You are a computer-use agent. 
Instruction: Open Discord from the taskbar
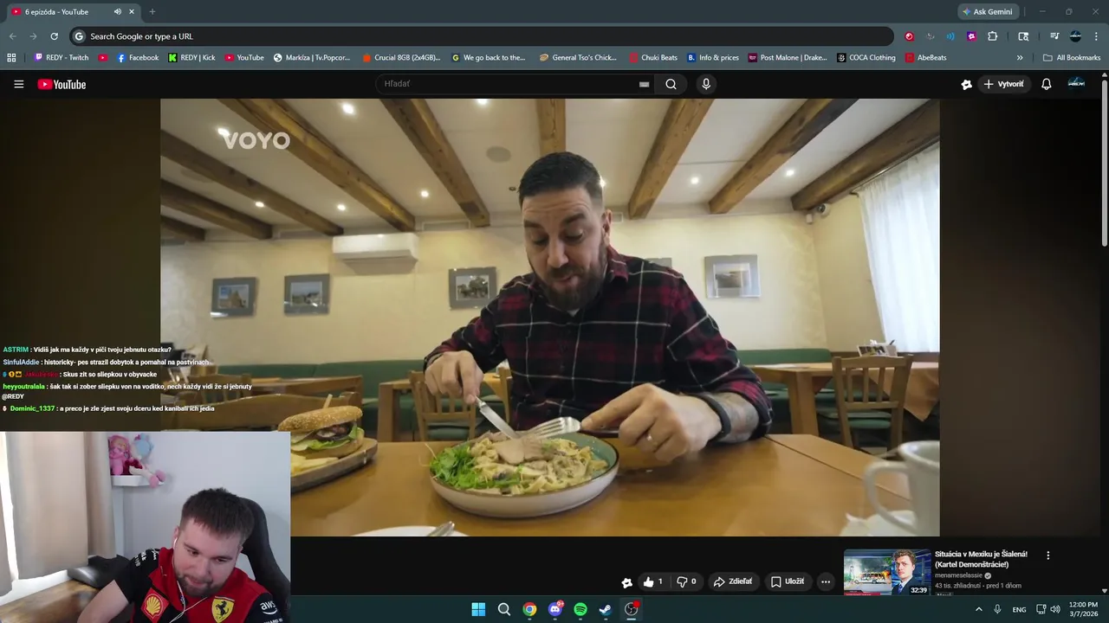click(x=554, y=609)
